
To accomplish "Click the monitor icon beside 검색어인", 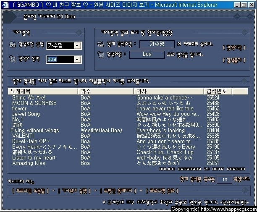I will coord(101,55).
